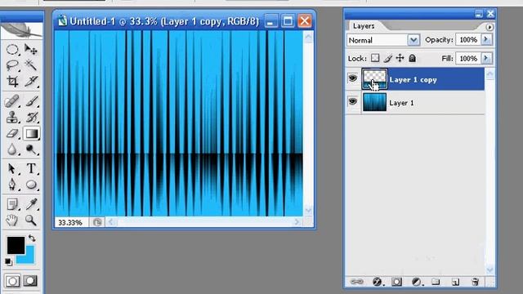The image size is (523, 294).
Task: Open the Fill slider arrow
Action: (x=486, y=58)
